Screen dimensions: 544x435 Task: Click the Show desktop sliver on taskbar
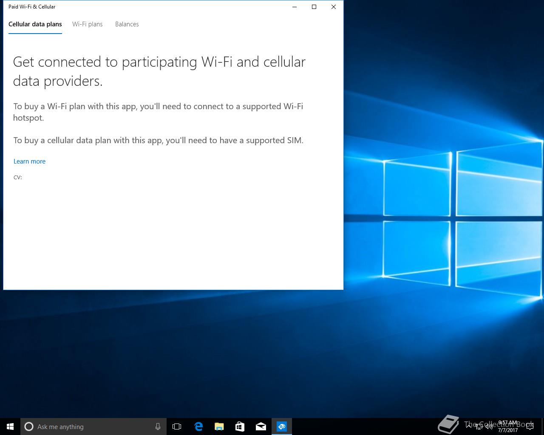[542, 427]
